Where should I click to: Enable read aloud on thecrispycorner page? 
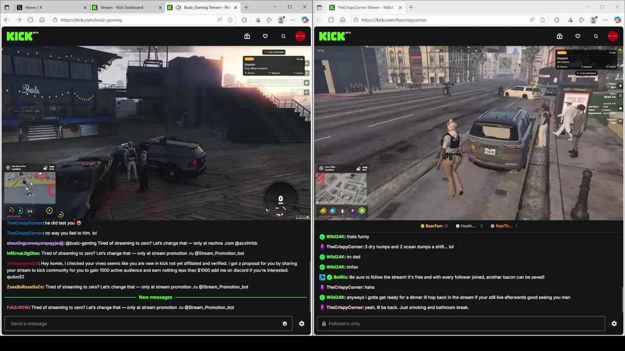(x=532, y=20)
